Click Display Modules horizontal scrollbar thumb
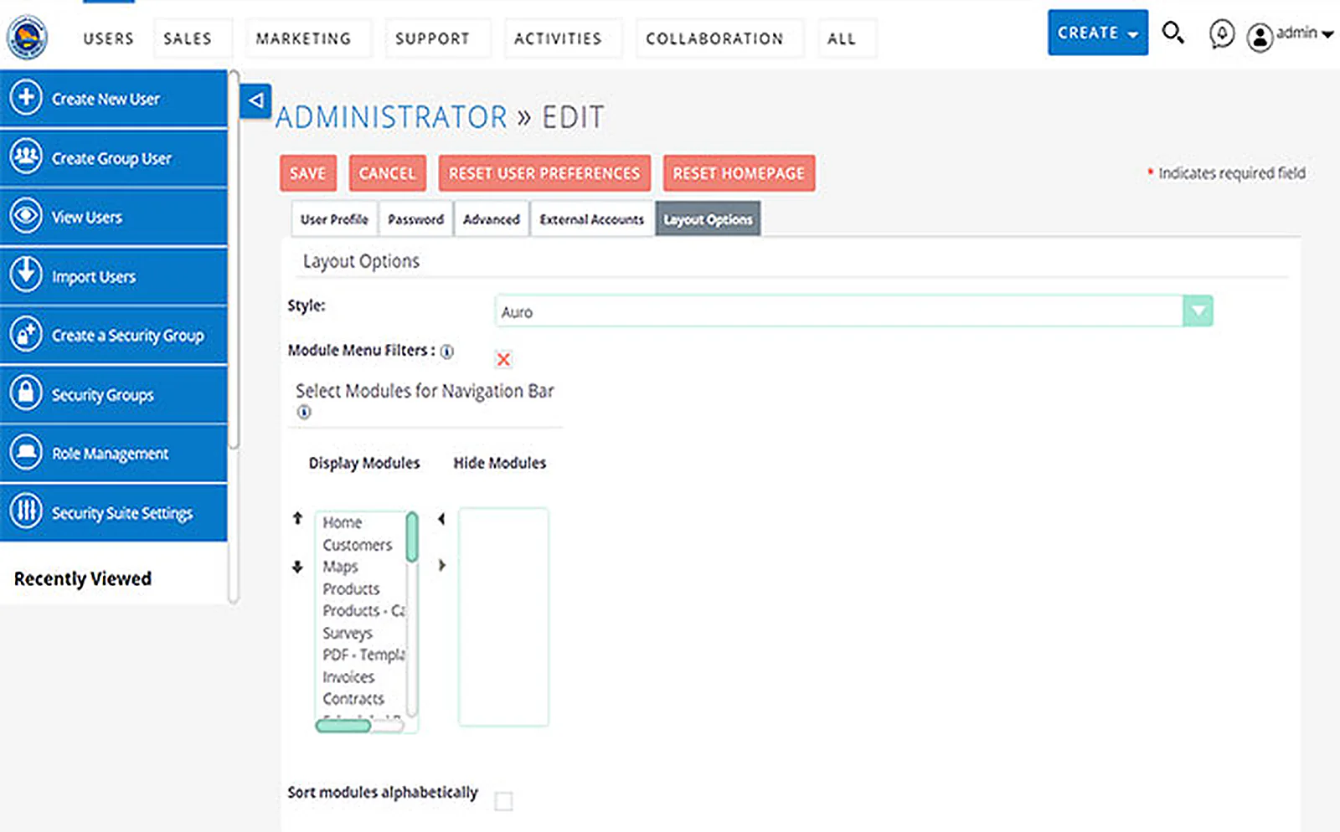1340x832 pixels. click(x=343, y=726)
